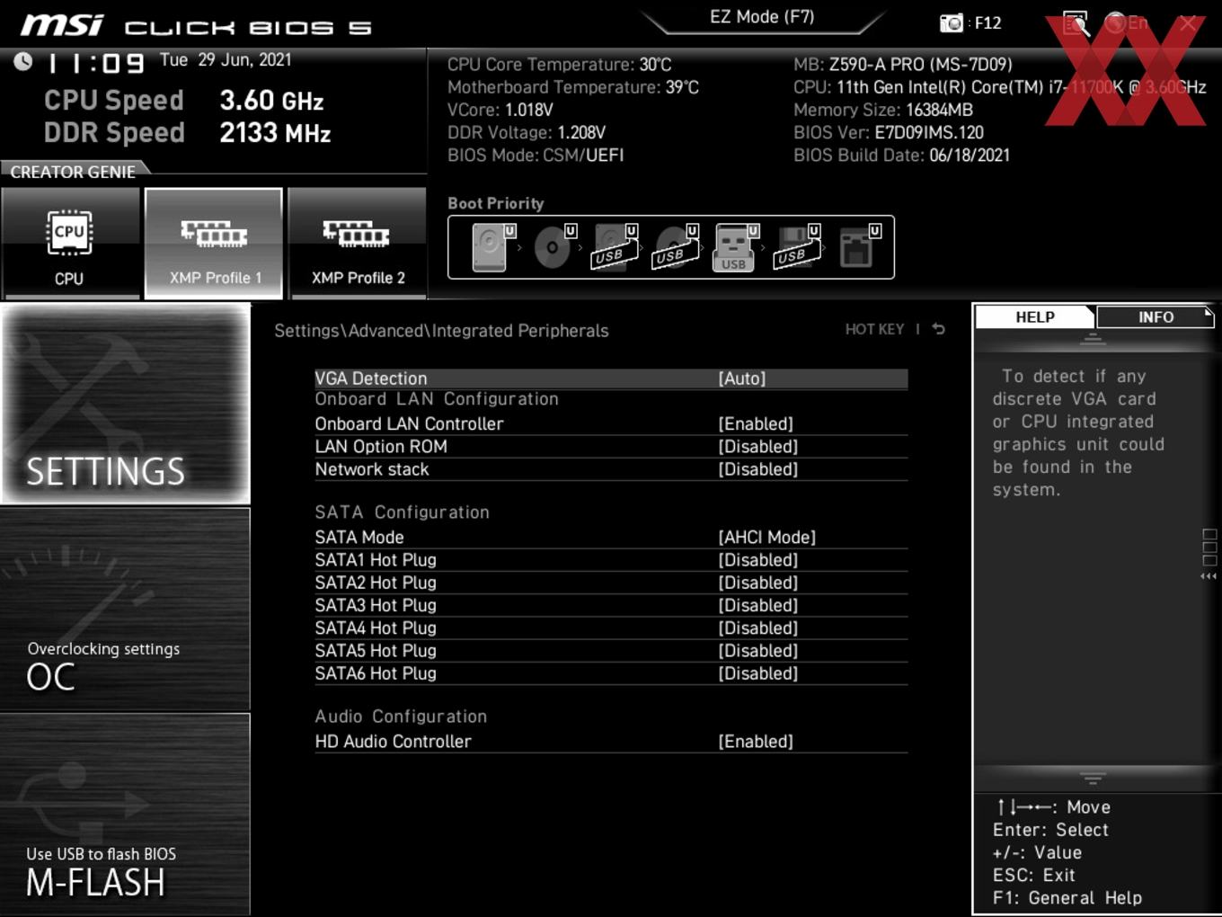Click the CPU chip icon in Creator Genie
The width and height of the screenshot is (1222, 917).
tap(69, 232)
